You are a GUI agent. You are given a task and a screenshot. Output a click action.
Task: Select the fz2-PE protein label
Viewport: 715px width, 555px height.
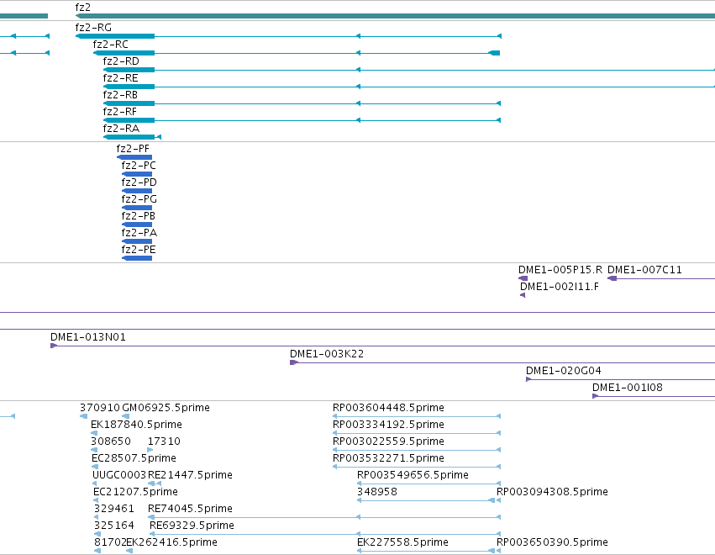point(139,250)
